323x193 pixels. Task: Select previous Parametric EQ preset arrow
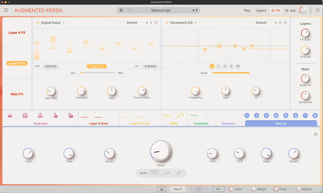[276, 23]
